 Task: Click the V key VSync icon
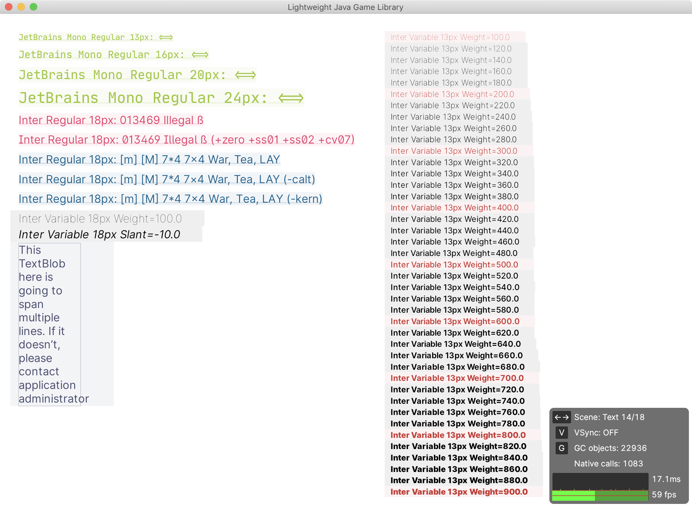[561, 433]
